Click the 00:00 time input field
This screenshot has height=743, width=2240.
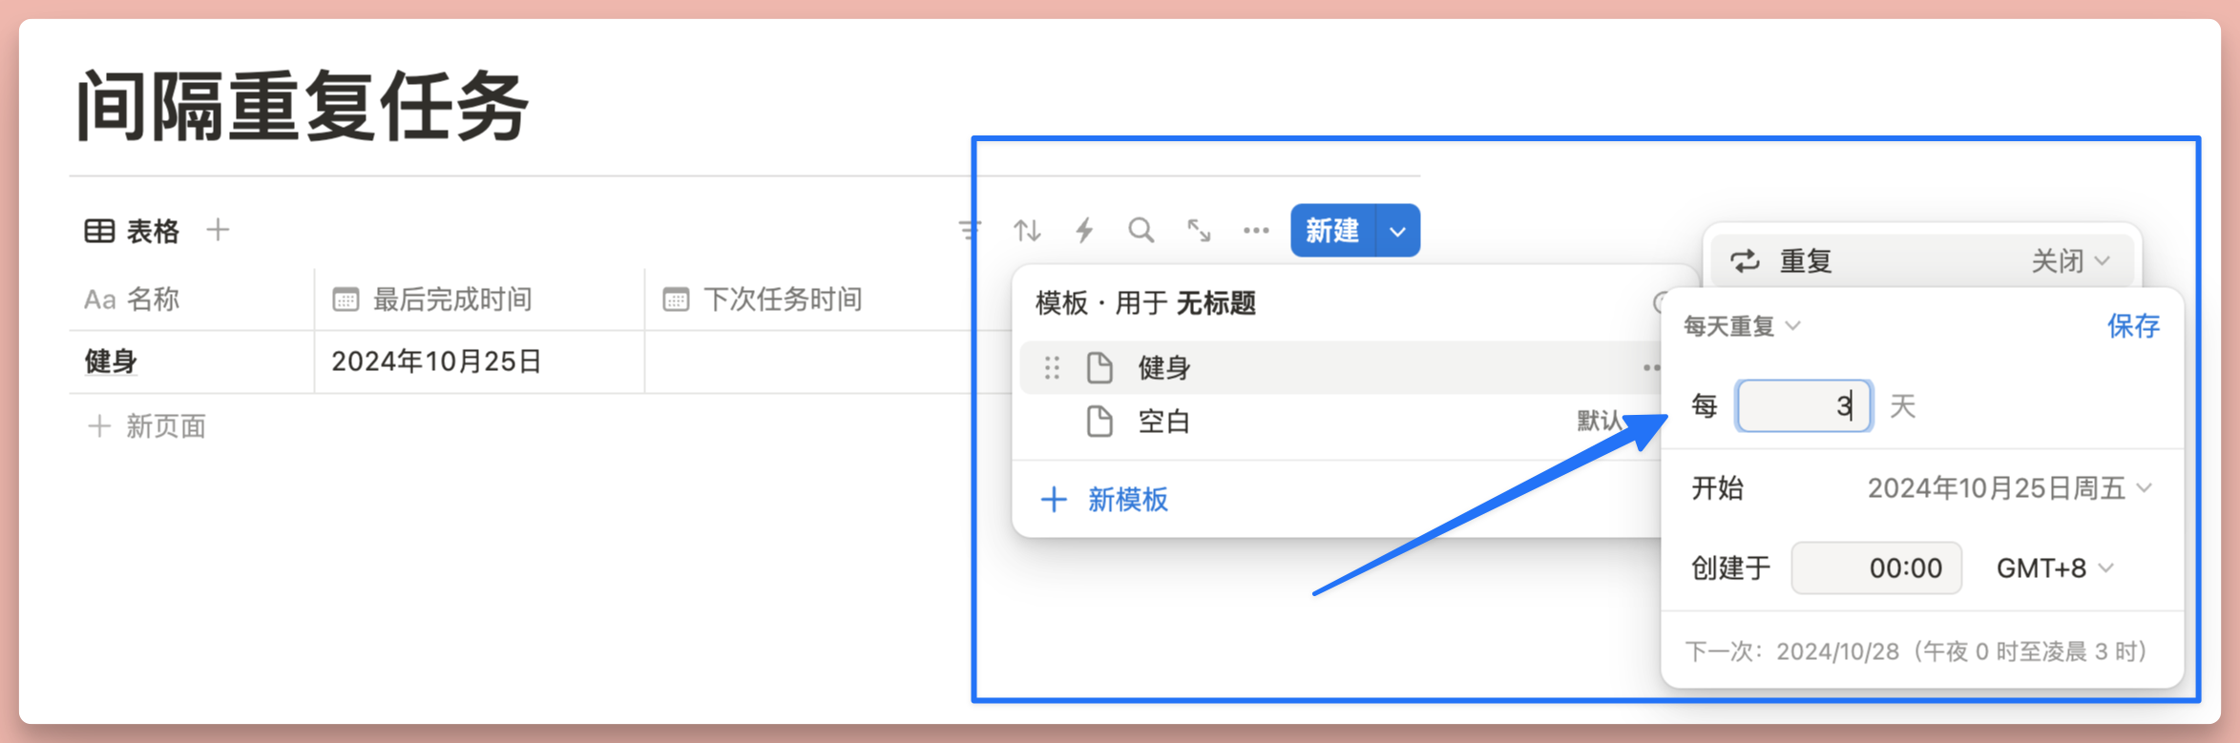click(x=1876, y=568)
